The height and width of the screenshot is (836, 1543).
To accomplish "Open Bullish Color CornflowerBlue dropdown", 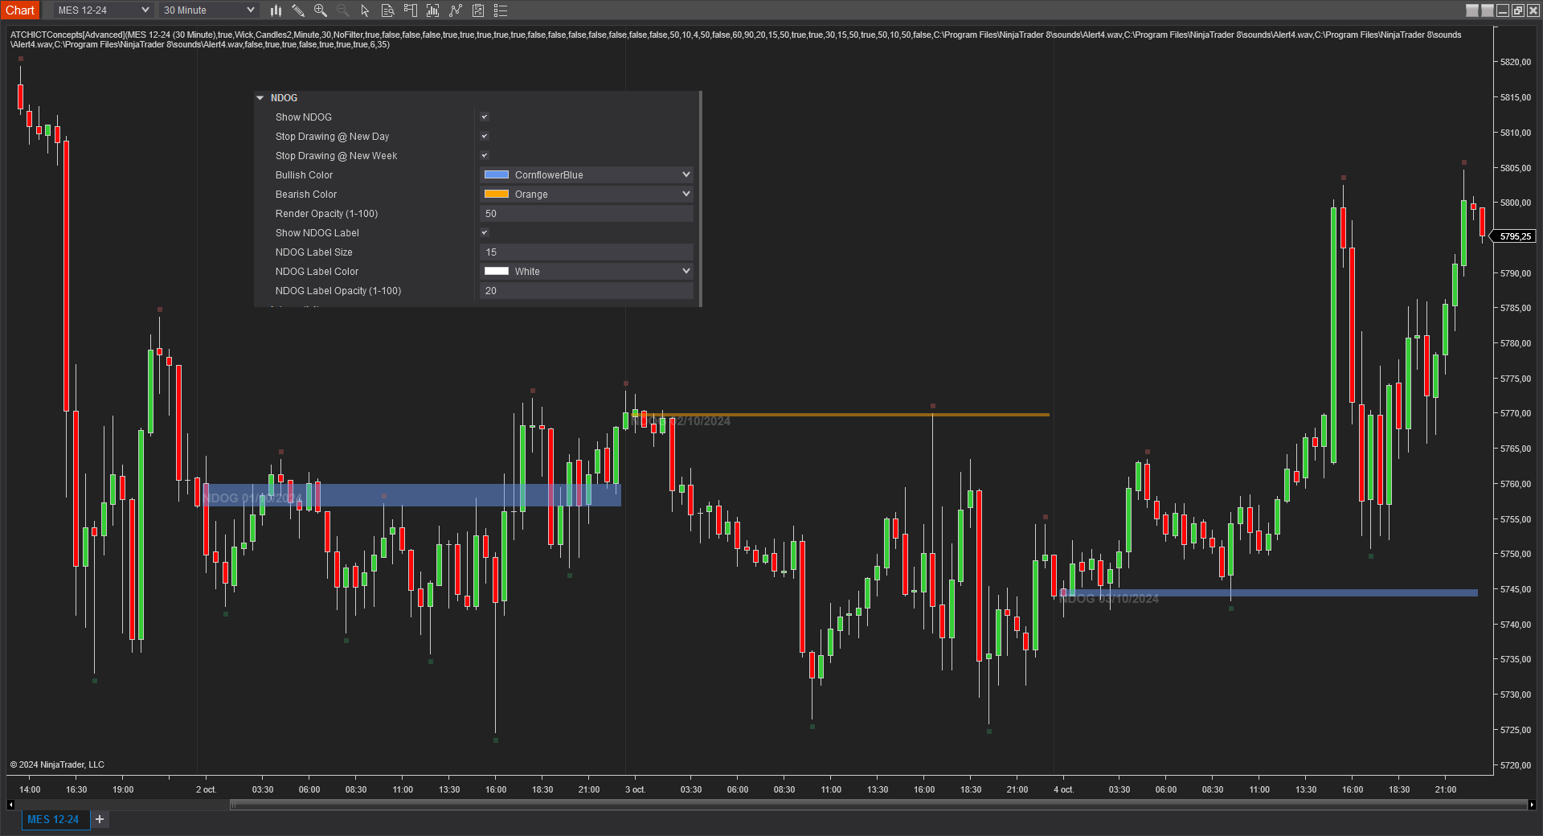I will [x=587, y=175].
